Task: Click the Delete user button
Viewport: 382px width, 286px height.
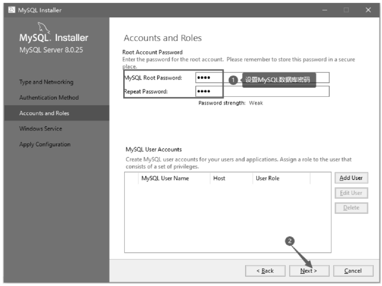Action: point(351,208)
